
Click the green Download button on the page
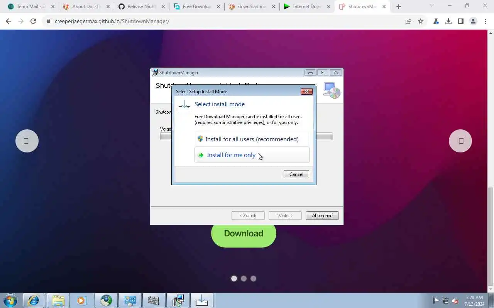244,233
